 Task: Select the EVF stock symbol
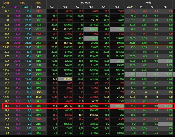click(x=39, y=128)
